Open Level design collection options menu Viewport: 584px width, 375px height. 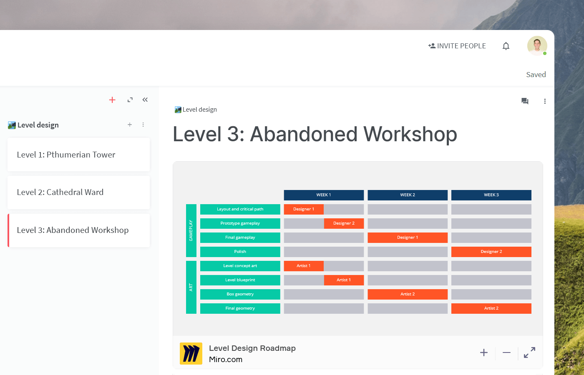click(x=143, y=125)
